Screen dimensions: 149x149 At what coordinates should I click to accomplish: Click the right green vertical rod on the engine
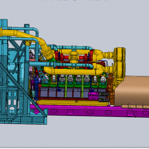[x=82, y=86]
